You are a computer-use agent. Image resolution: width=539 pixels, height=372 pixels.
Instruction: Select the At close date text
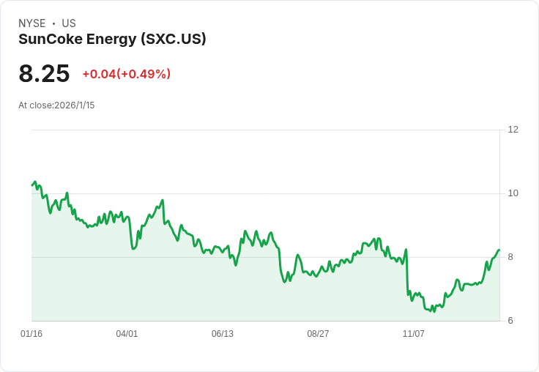point(56,105)
